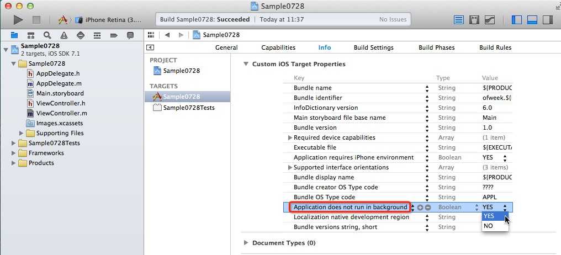This screenshot has height=255, width=561.
Task: Run the Sample0728 build
Action: coord(18,20)
